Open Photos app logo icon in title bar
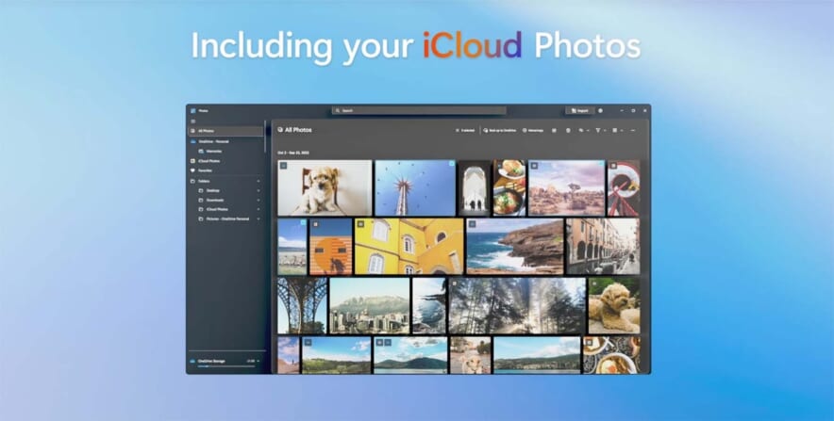 pyautogui.click(x=193, y=111)
